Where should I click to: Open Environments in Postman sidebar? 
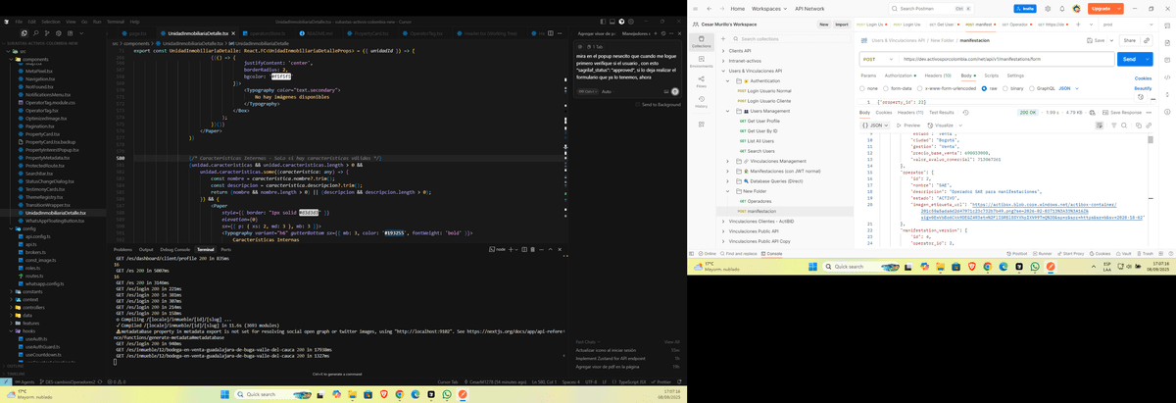tap(702, 64)
